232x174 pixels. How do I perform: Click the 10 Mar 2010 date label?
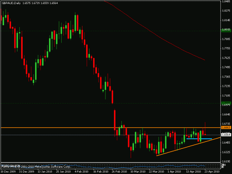click(x=138, y=172)
